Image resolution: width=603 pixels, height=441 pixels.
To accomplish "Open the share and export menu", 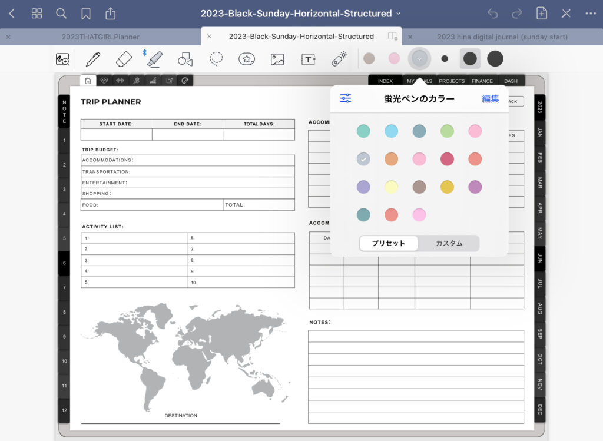I will (x=110, y=14).
